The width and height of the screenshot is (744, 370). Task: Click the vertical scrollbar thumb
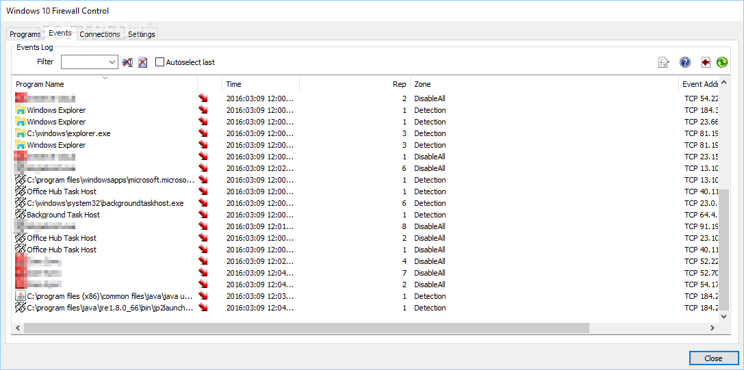724,249
